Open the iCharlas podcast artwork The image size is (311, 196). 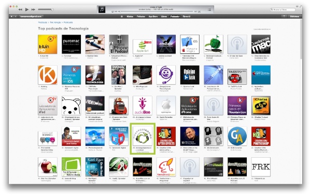tap(261, 105)
